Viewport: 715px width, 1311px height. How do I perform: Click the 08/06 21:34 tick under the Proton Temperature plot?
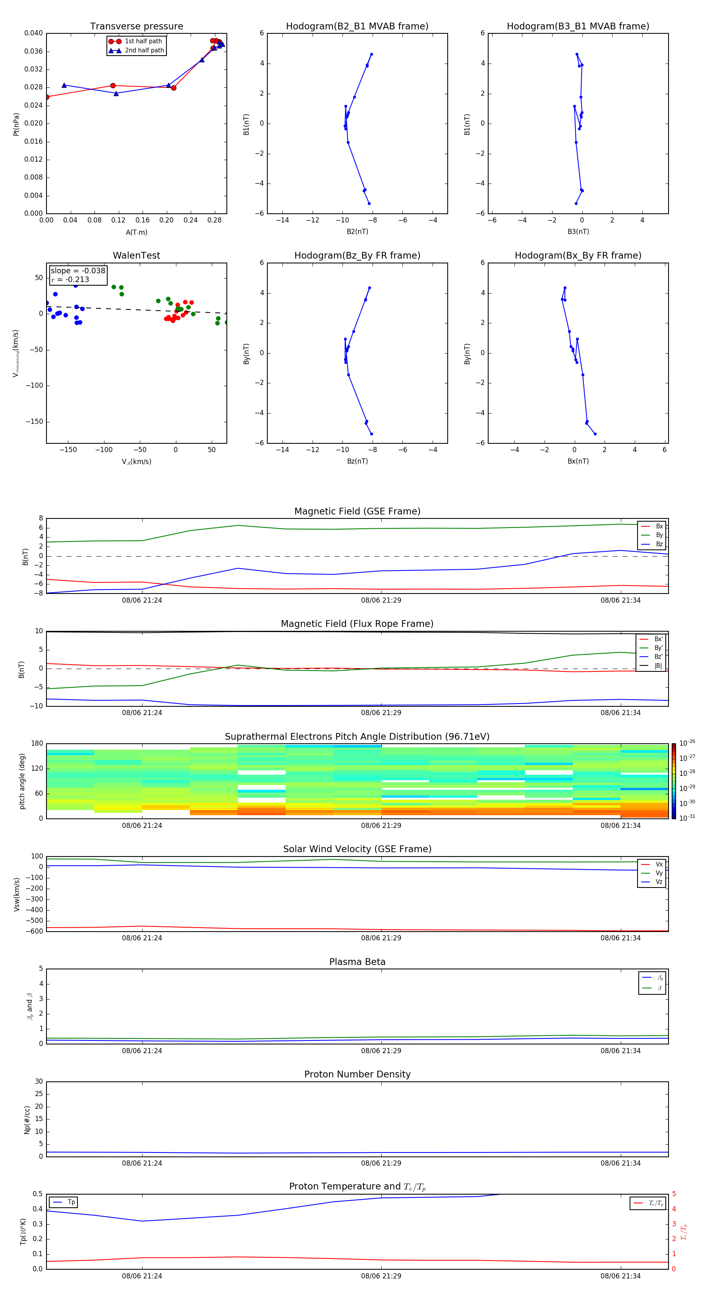pos(620,1276)
